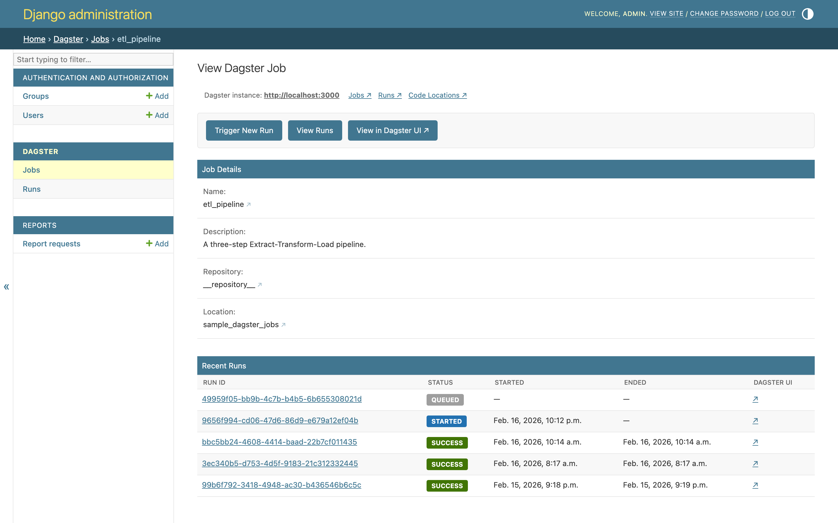Select Jobs in the Dagster sidebar section

(31, 170)
